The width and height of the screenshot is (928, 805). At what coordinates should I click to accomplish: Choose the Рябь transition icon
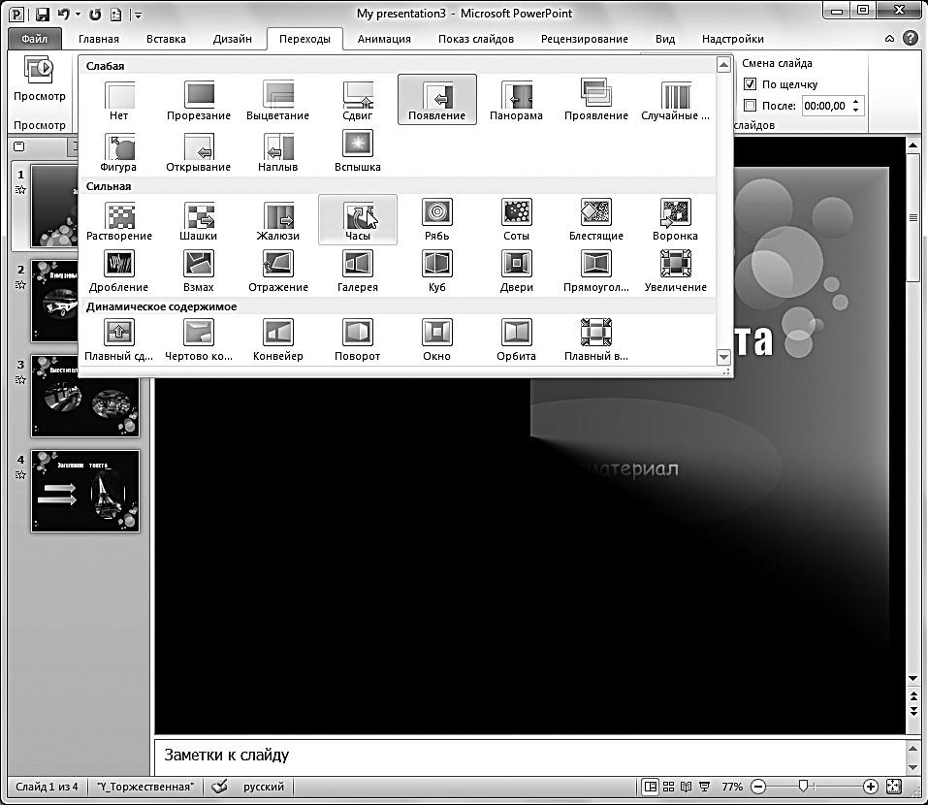click(436, 219)
